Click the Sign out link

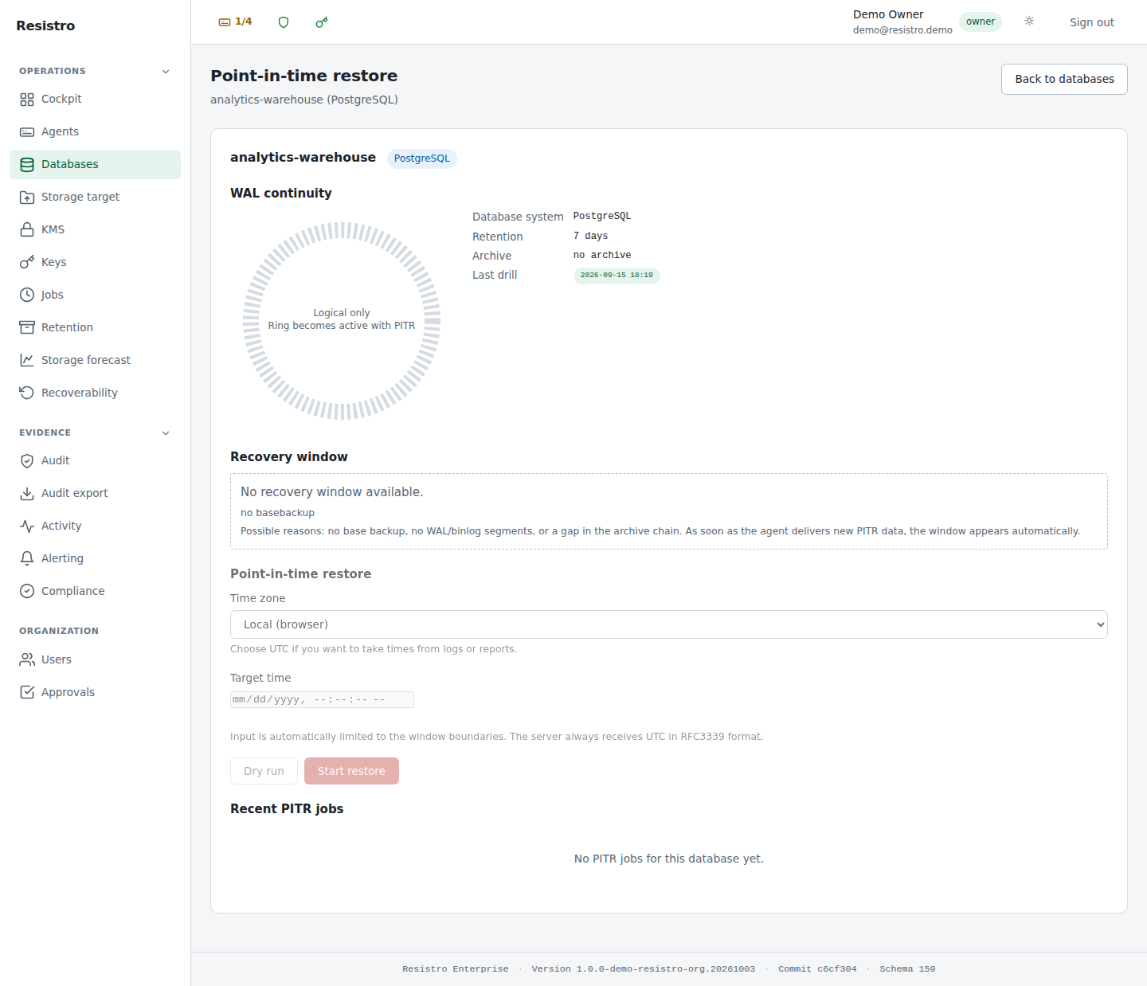click(x=1091, y=22)
